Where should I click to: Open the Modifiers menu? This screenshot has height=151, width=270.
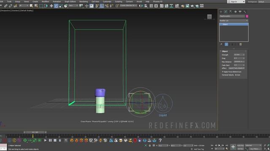[x=45, y=2]
